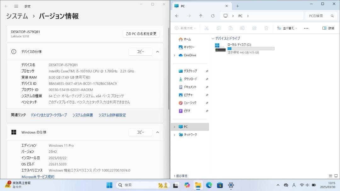Viewport: 340px width, 191px height.
Task: Open the 並べ替え sort dropdown
Action: coord(287,28)
